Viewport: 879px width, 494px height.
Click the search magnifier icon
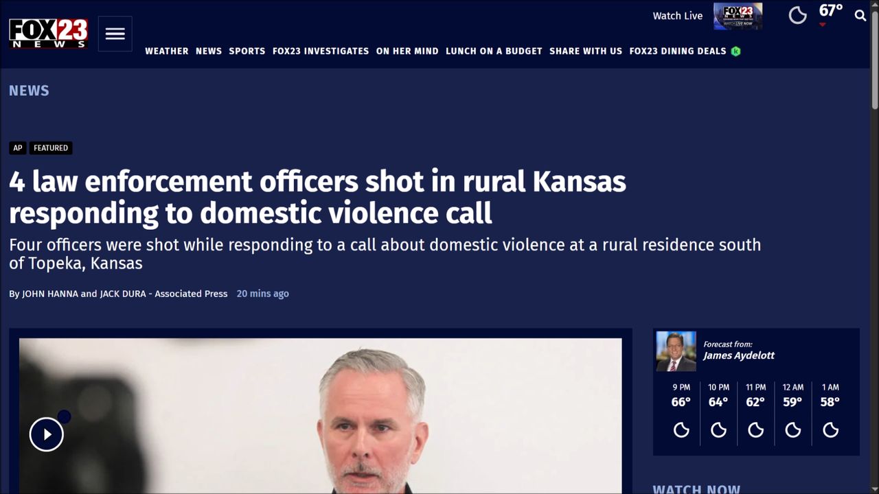[x=860, y=15]
